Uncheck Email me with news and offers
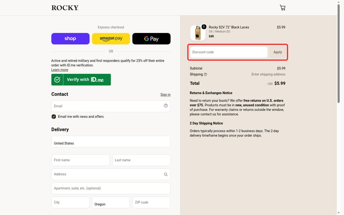 pyautogui.click(x=54, y=116)
